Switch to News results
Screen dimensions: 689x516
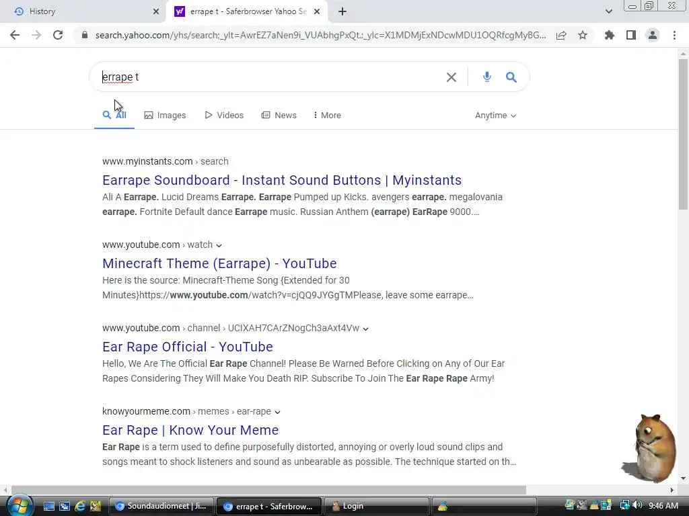point(279,115)
